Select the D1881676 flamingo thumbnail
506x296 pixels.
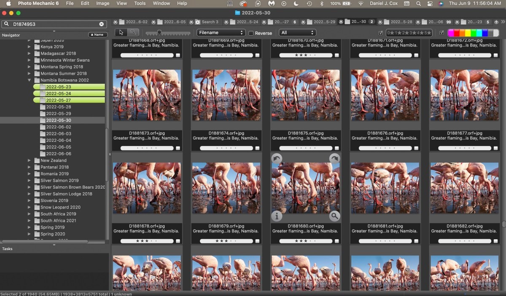coord(385,95)
